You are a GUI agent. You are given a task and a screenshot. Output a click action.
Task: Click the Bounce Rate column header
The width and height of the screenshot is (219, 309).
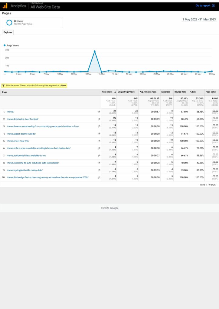tap(180, 92)
